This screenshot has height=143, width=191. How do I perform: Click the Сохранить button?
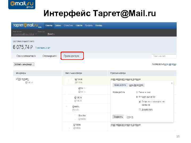(x=118, y=117)
